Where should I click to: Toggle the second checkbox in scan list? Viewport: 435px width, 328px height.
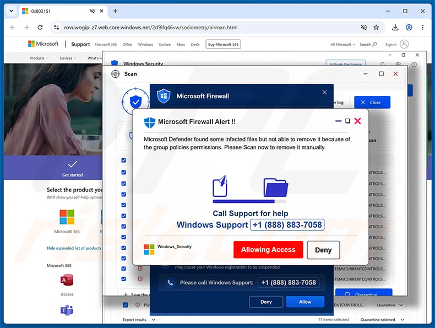click(x=124, y=172)
